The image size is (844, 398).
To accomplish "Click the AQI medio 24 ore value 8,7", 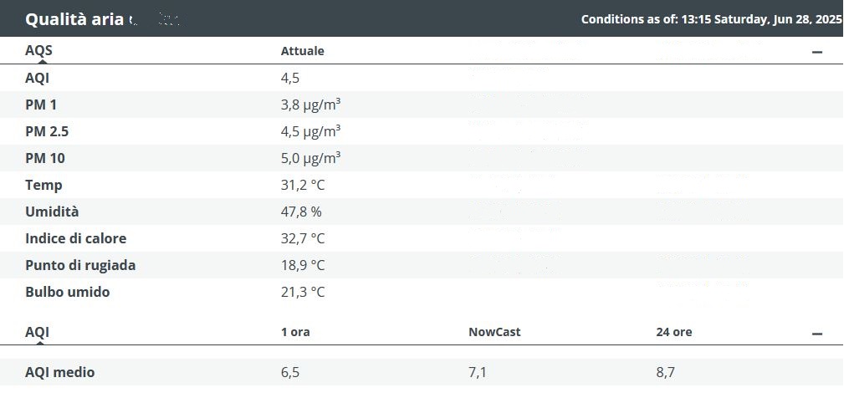I will [665, 372].
